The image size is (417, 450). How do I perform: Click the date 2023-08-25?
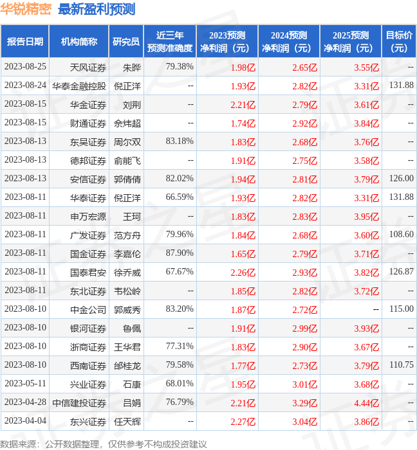point(25,67)
